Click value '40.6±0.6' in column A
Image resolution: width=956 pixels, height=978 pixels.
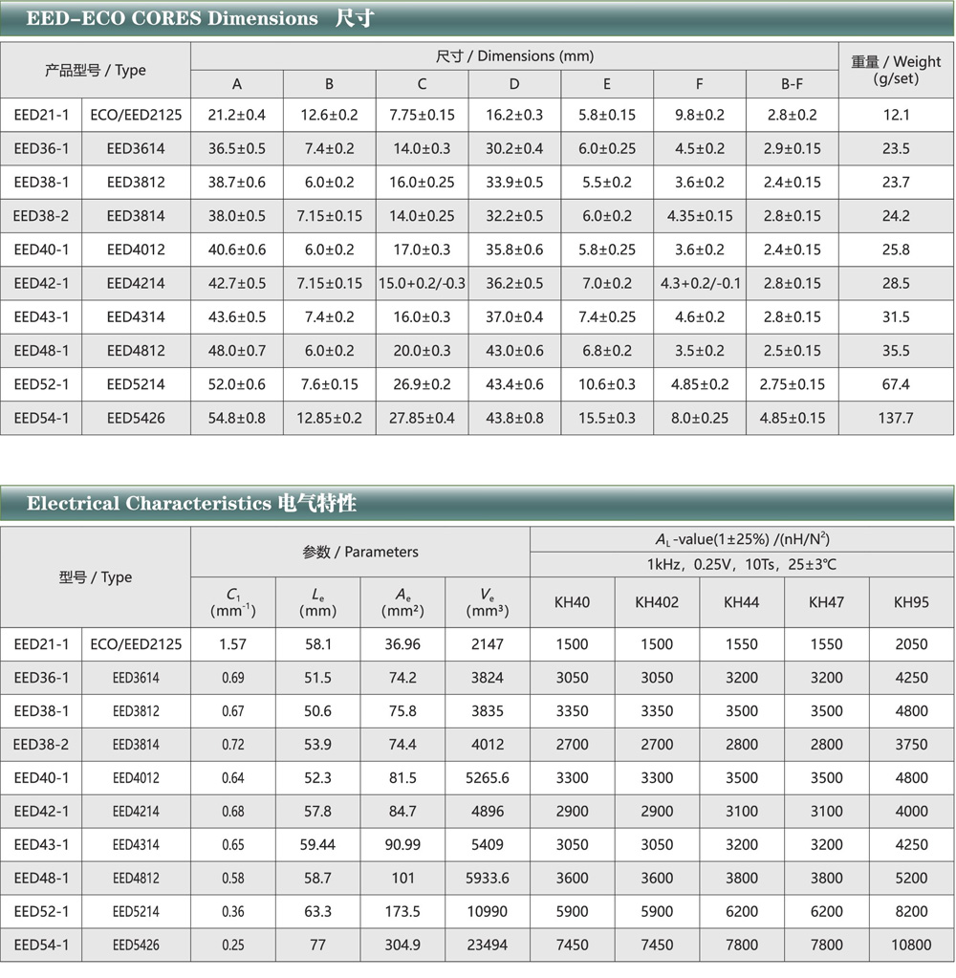click(237, 250)
